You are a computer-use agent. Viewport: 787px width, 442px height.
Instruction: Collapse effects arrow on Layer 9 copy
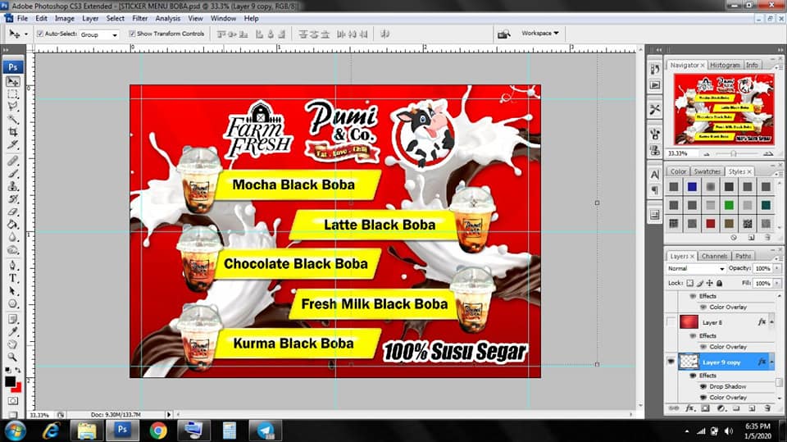tap(771, 362)
